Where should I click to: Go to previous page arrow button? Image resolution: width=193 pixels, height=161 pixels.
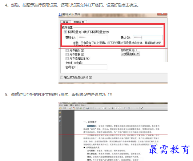pos(96,108)
